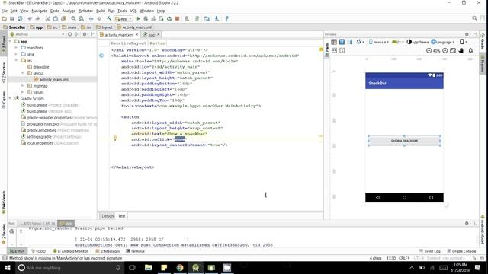This screenshot has height=274, width=488.
Task: Zoom in the layout preview
Action: 445,50
